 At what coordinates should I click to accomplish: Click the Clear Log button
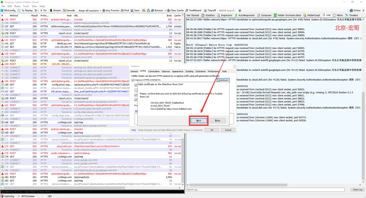click(357, 190)
